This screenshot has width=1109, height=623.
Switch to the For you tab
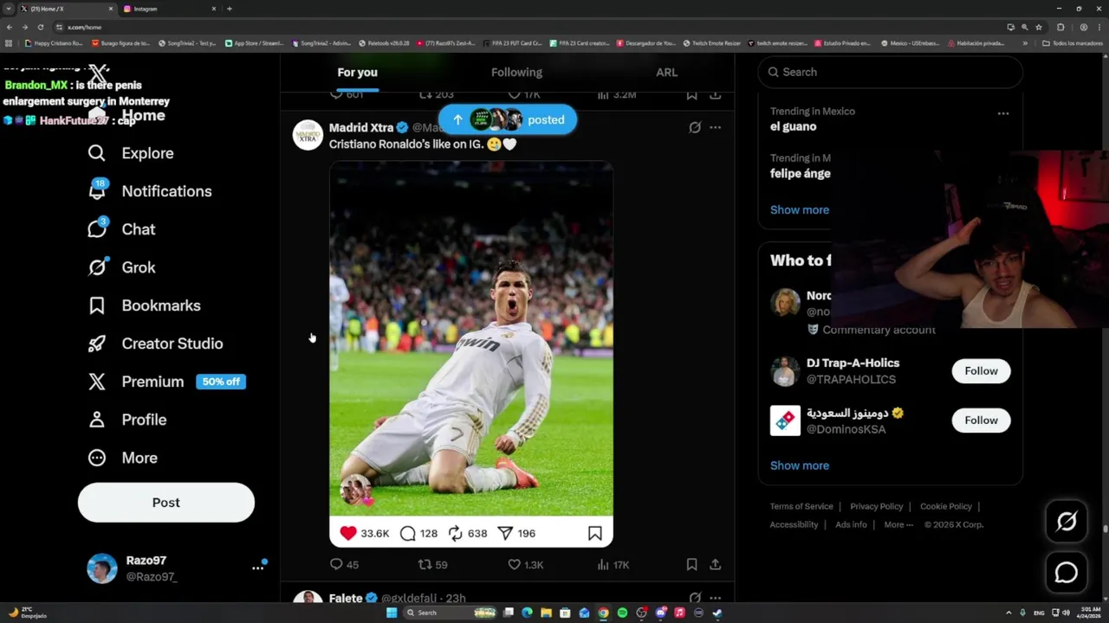point(357,73)
